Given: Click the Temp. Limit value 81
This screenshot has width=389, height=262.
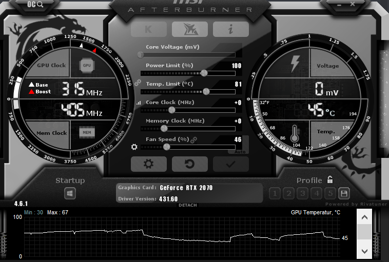Looking at the screenshot, I should point(238,84).
